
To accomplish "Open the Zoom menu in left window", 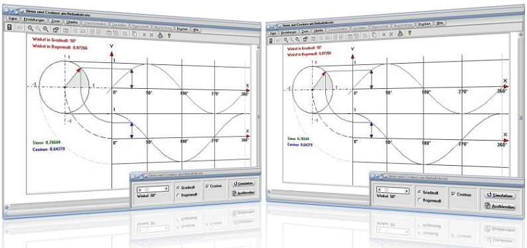I will pos(56,21).
